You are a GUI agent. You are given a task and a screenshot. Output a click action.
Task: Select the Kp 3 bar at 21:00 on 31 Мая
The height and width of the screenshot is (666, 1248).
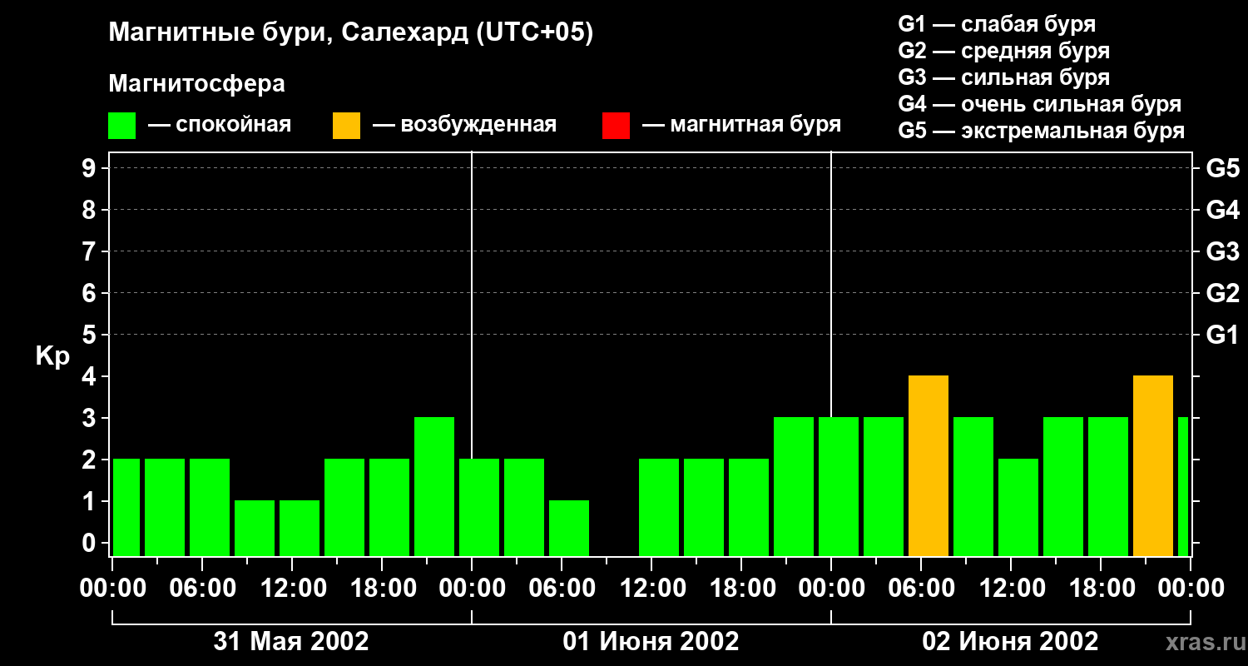434,487
